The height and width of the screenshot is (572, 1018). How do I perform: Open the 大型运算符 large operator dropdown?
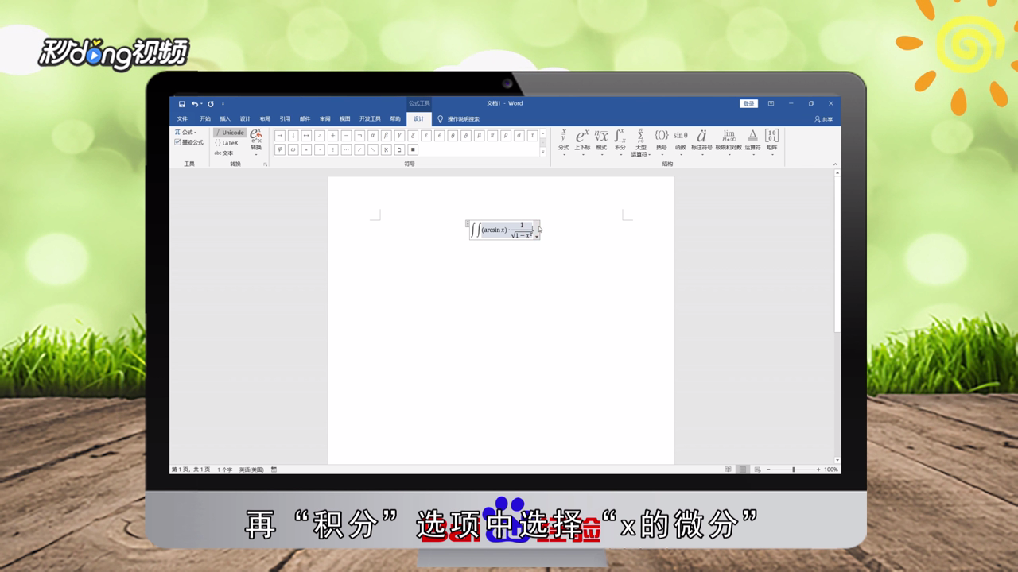pyautogui.click(x=640, y=143)
